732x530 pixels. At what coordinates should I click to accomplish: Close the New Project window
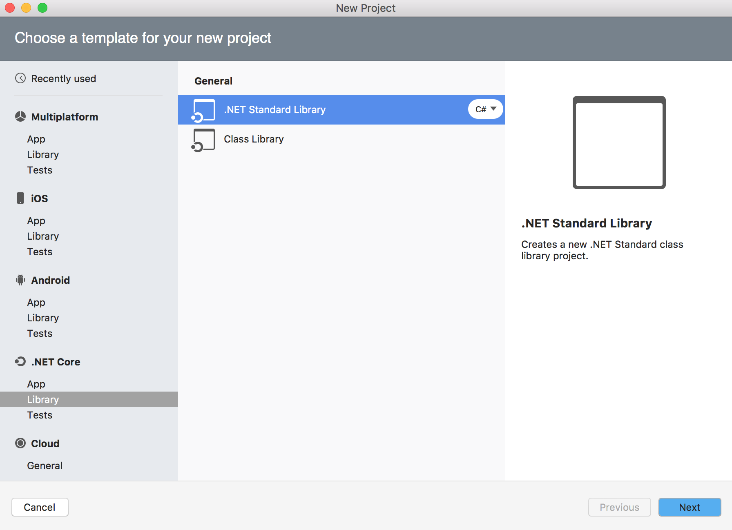tap(10, 8)
